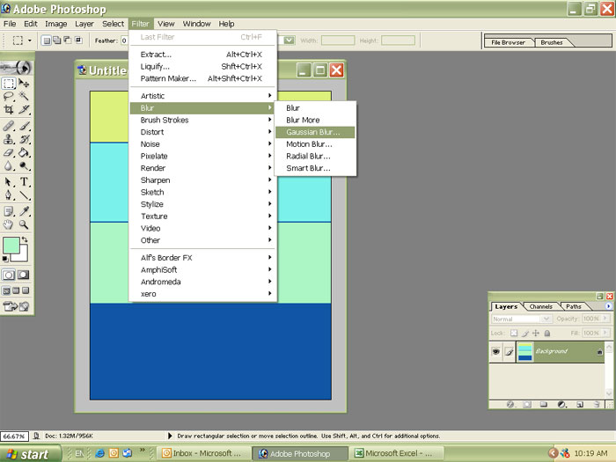This screenshot has height=462, width=616.
Task: Toggle lock image pixels brush icon
Action: click(x=525, y=334)
